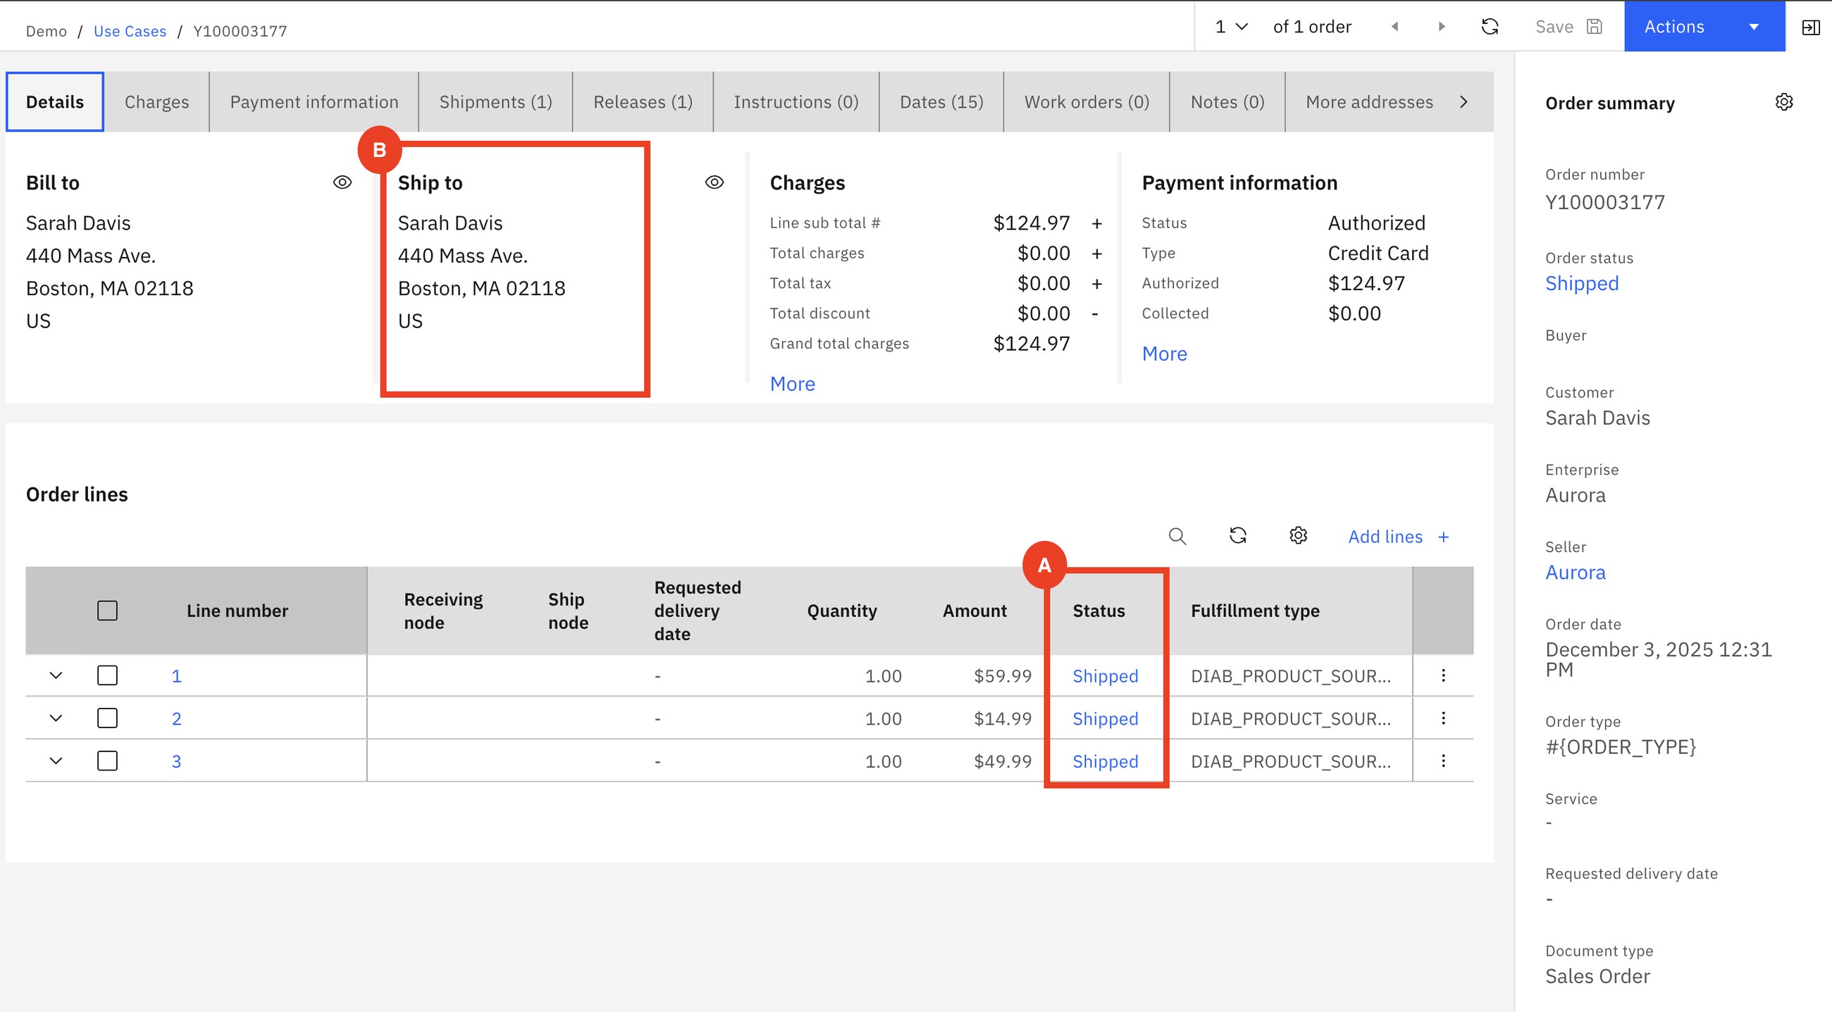Expand Line sub total plus sign

coord(1096,224)
